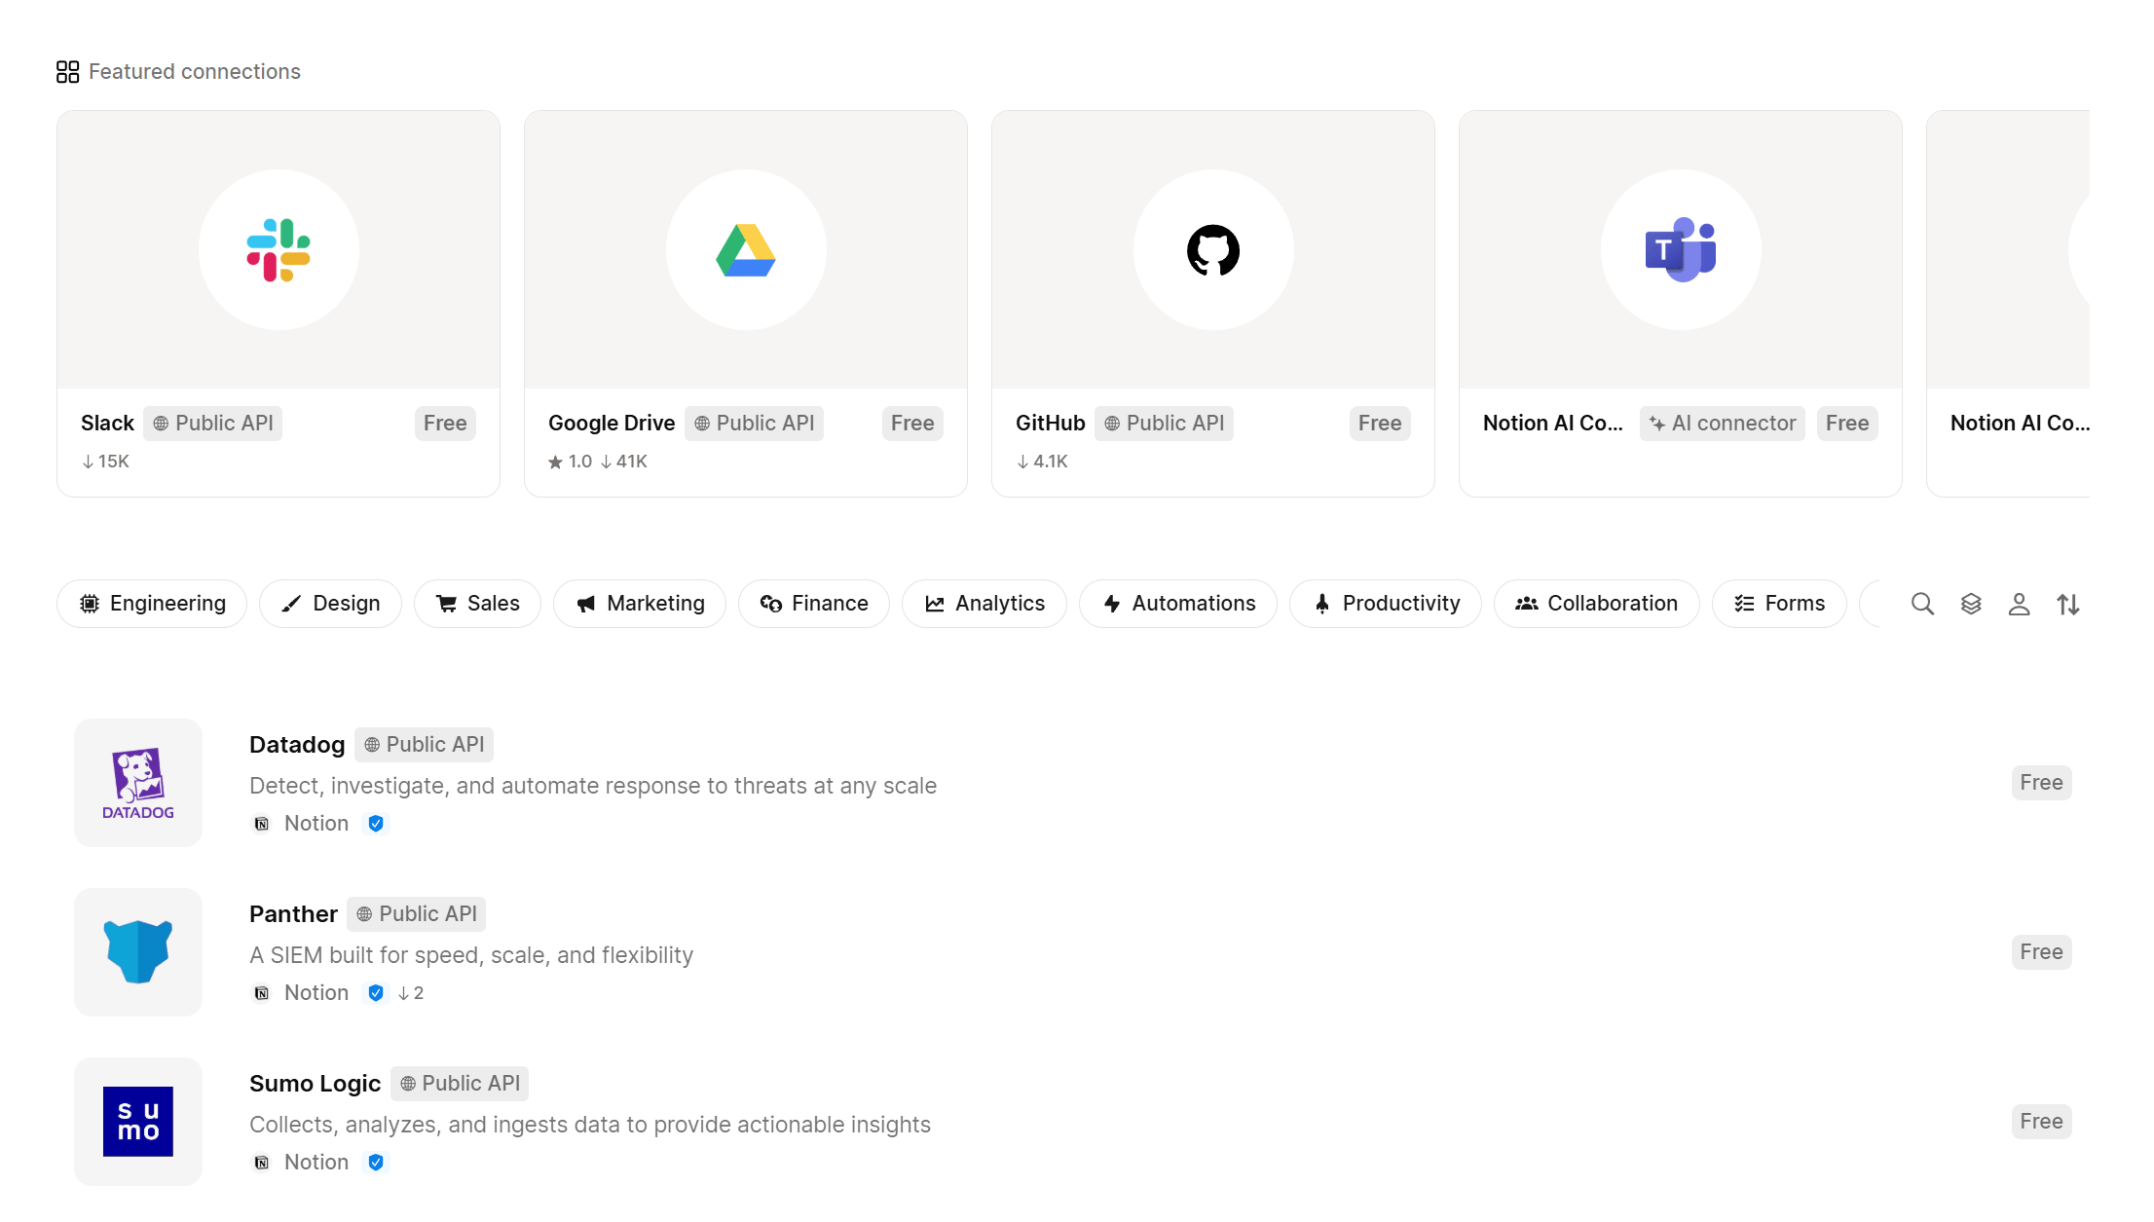Select the Sales category tab
The height and width of the screenshot is (1222, 2154).
tap(477, 604)
